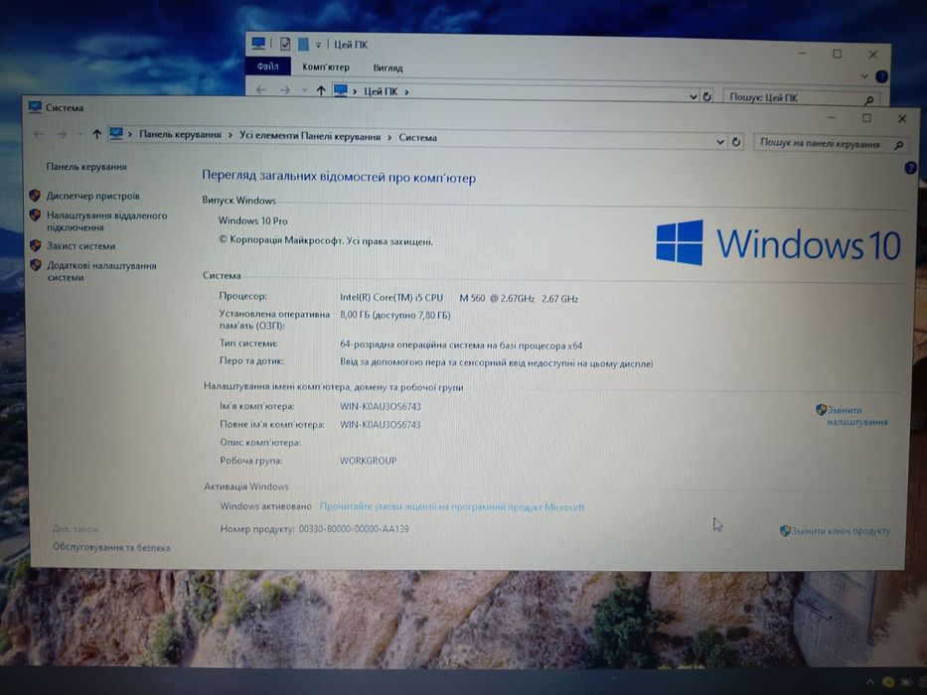Click the shield icon beside Захист системи
The height and width of the screenshot is (695, 927).
point(35,245)
